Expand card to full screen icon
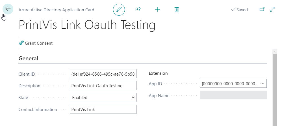Screen dimensions: 284x126 [272, 9]
